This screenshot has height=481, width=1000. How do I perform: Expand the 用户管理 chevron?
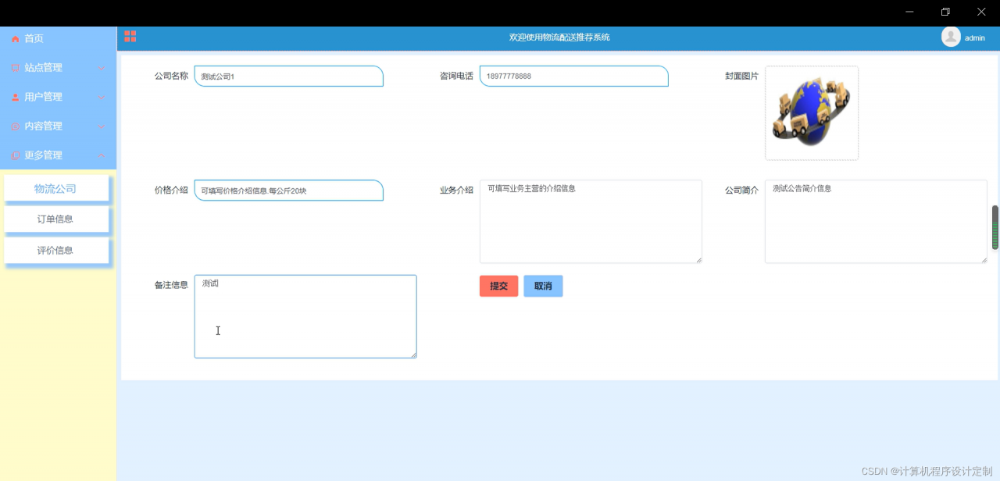[x=102, y=98]
